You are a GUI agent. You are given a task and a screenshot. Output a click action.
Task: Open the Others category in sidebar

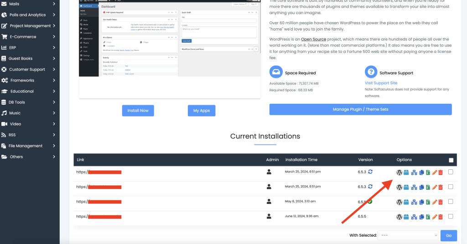29,157
